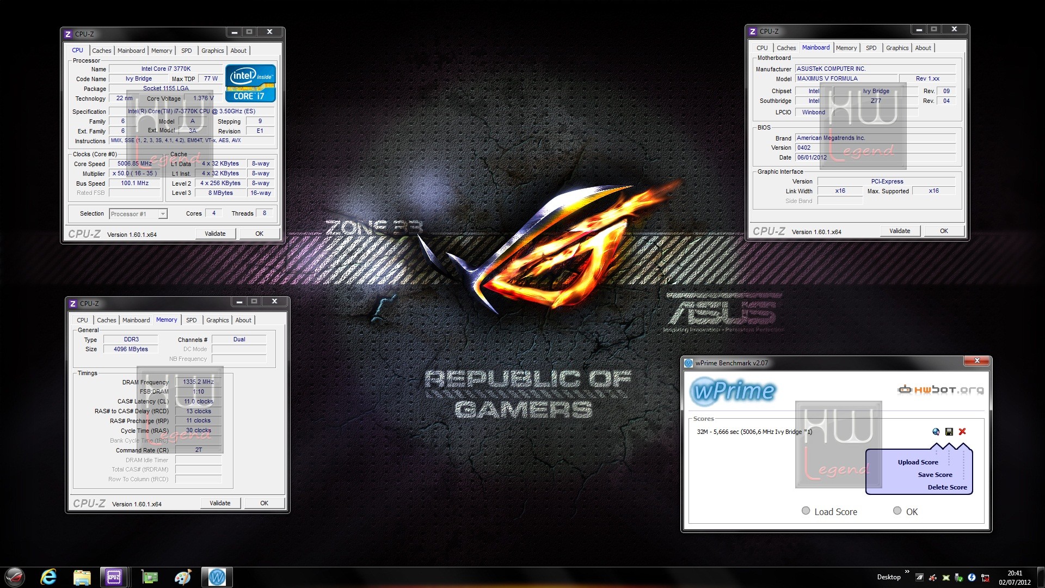Click the Upload Score tooltip label
The height and width of the screenshot is (588, 1045).
click(x=918, y=462)
